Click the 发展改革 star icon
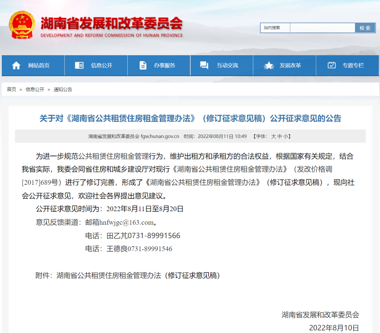Screen dimensions: 380x333 click(269, 65)
